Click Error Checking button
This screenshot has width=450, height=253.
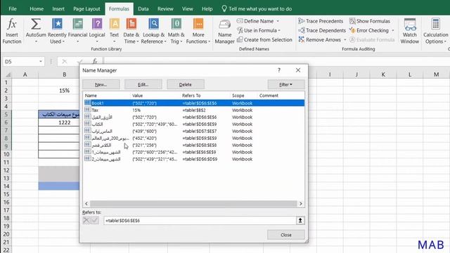click(369, 30)
